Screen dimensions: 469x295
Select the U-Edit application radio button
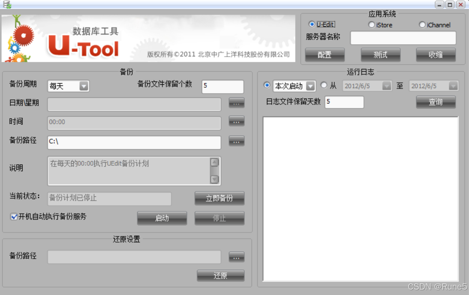pos(312,24)
